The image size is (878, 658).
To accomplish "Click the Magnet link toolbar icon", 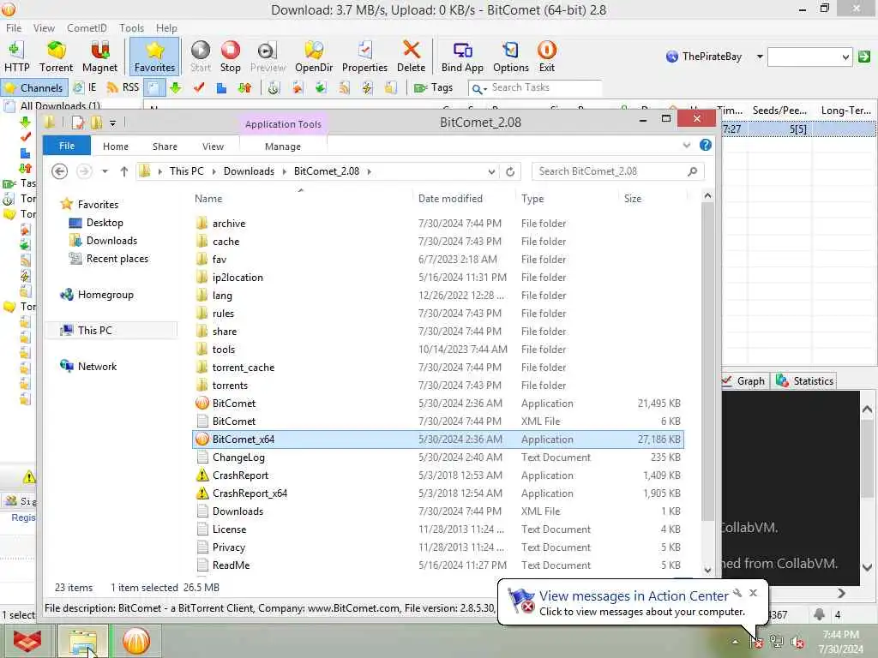I will pos(99,57).
